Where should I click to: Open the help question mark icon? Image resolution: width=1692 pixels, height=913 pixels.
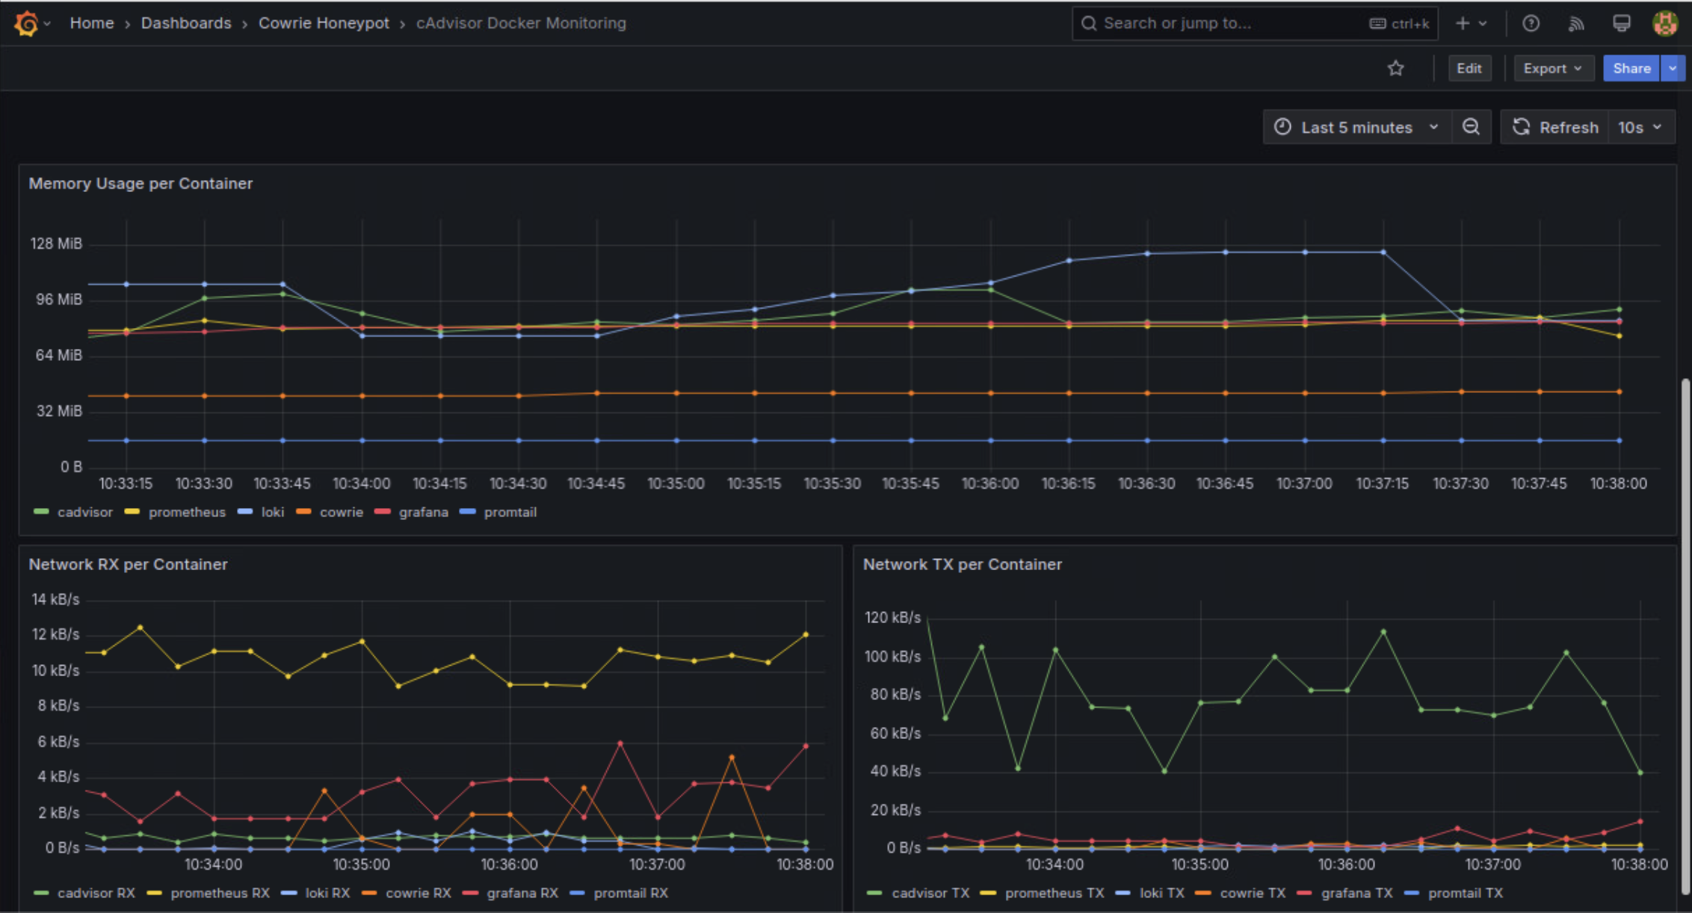coord(1531,23)
